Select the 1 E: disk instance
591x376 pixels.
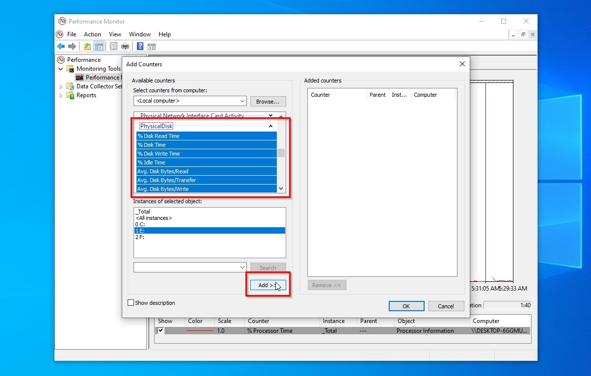(210, 231)
